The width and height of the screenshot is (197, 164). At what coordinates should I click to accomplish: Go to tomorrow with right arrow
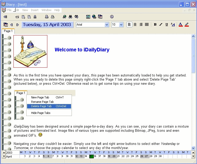18,25
